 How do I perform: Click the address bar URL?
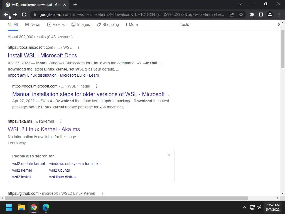132,14
